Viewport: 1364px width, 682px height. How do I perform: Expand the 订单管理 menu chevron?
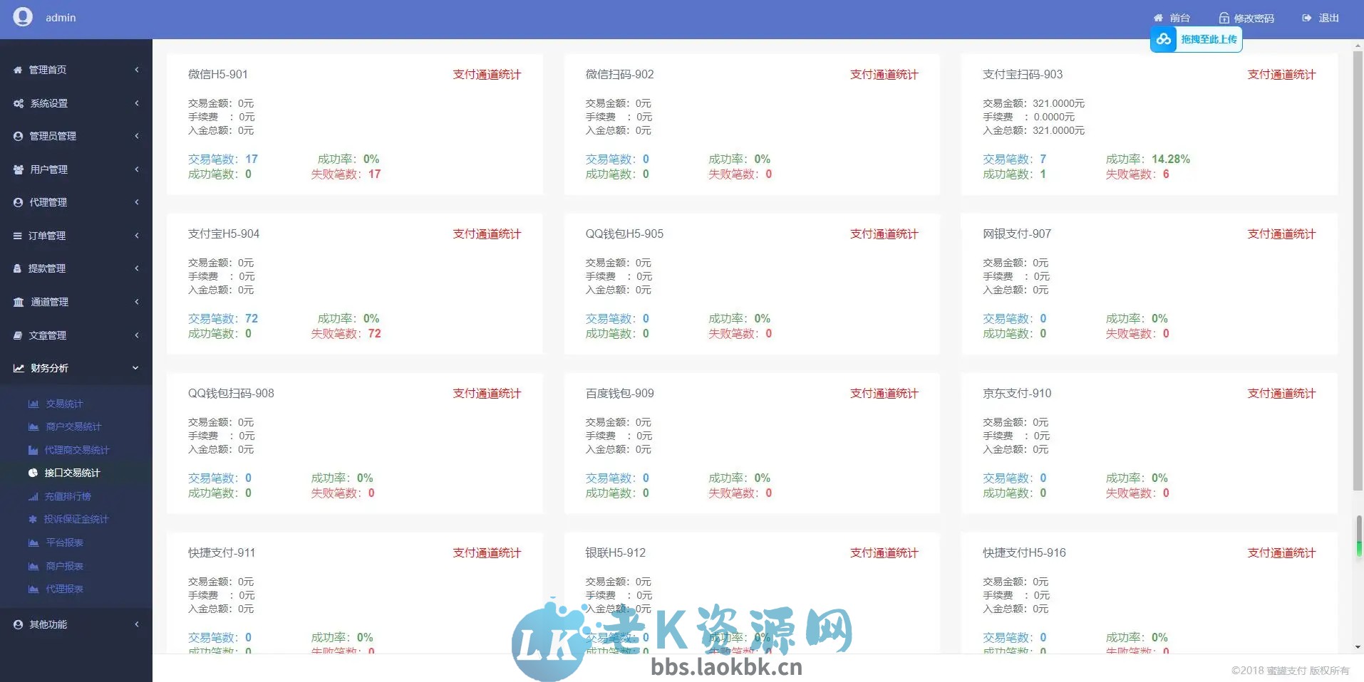tap(137, 236)
